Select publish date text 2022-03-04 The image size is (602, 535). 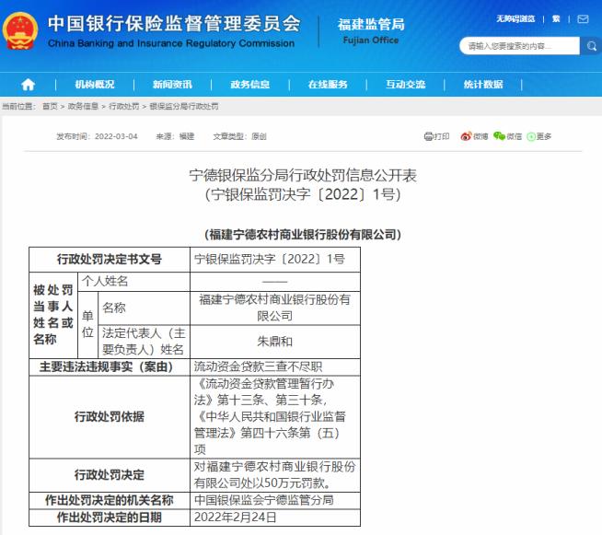coord(116,136)
